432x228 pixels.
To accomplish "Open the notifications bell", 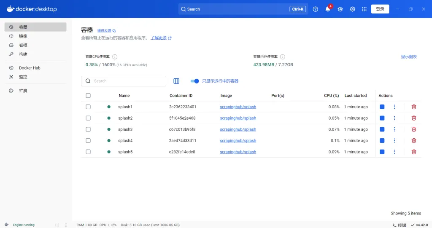I will [x=328, y=9].
